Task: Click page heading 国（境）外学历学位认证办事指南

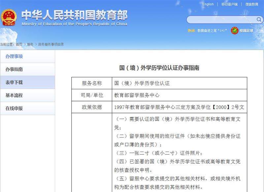Action: [x=159, y=68]
